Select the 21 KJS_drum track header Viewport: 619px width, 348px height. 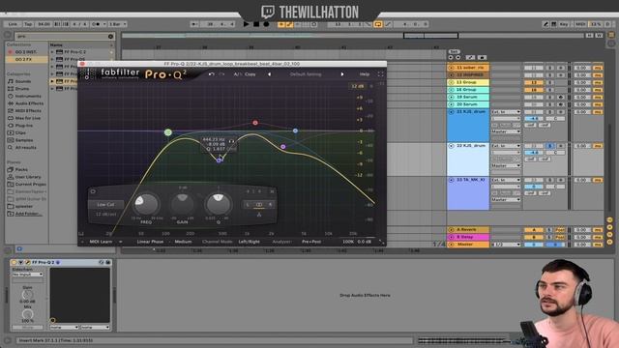click(468, 126)
